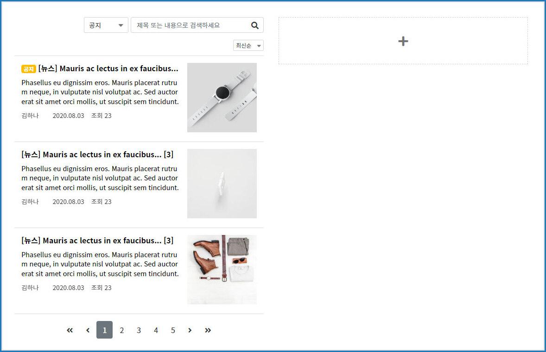This screenshot has width=546, height=352.
Task: Go to page 5 in pagination
Action: (x=173, y=330)
